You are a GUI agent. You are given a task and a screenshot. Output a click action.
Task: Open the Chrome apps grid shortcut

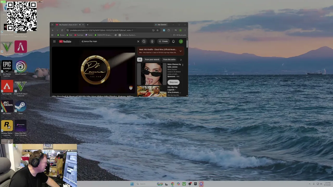(52, 35)
